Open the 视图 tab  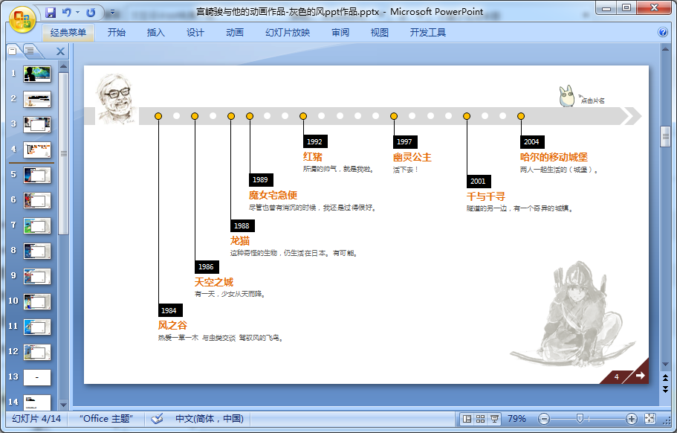pyautogui.click(x=380, y=33)
